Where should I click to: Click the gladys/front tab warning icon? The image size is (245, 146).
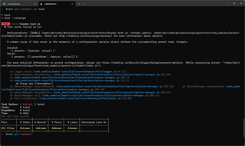41,4
